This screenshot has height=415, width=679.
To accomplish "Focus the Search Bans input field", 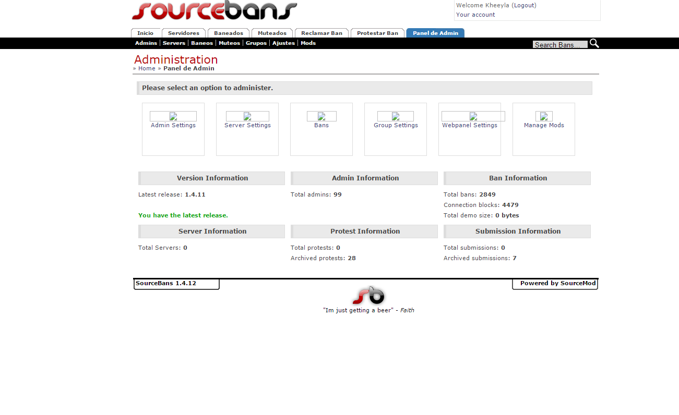I will point(560,44).
